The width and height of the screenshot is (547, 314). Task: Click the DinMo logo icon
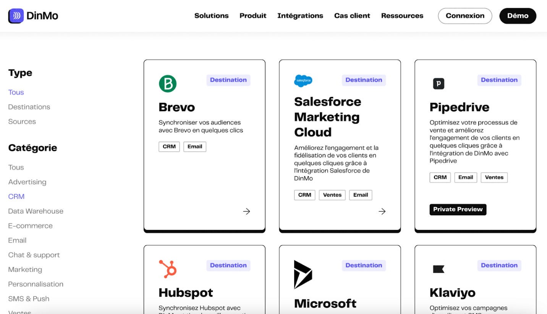tap(16, 16)
